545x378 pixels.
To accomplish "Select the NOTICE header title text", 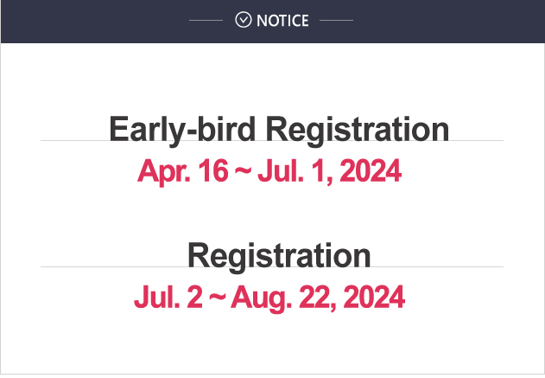I will click(x=282, y=21).
